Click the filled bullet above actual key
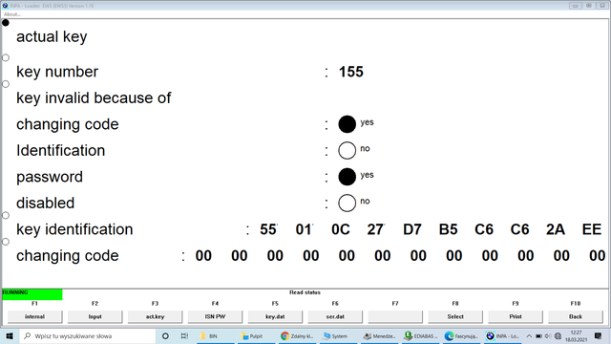Viewport: 611px width, 344px height. (6, 23)
